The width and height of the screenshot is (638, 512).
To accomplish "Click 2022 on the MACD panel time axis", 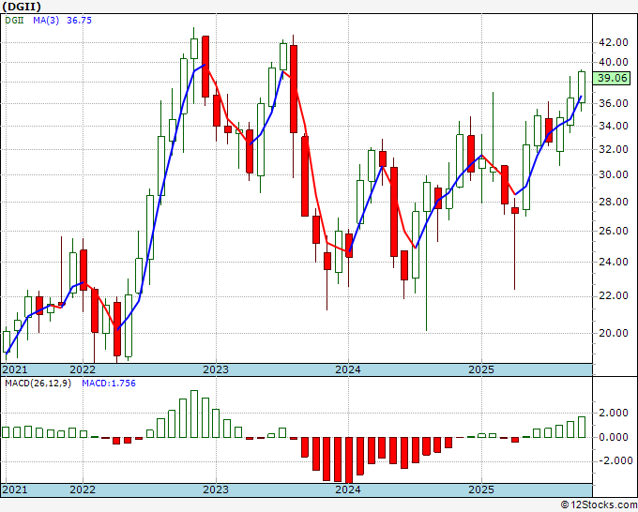I will pyautogui.click(x=83, y=489).
